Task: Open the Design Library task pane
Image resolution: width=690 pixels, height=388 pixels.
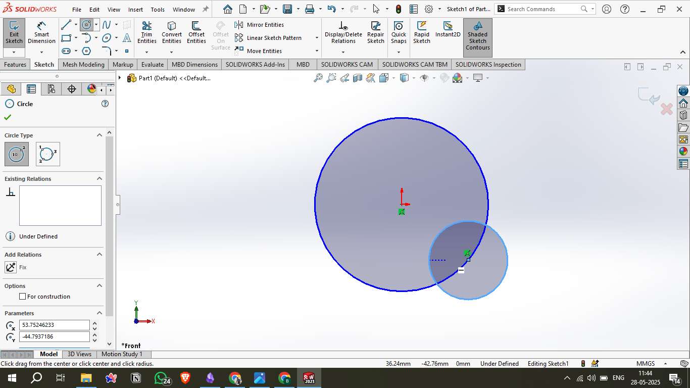Action: (683, 115)
